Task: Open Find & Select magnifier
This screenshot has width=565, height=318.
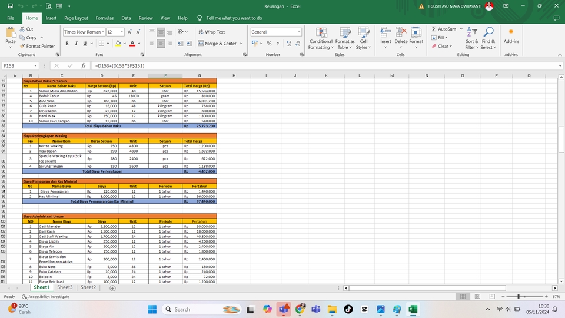Action: point(488,38)
